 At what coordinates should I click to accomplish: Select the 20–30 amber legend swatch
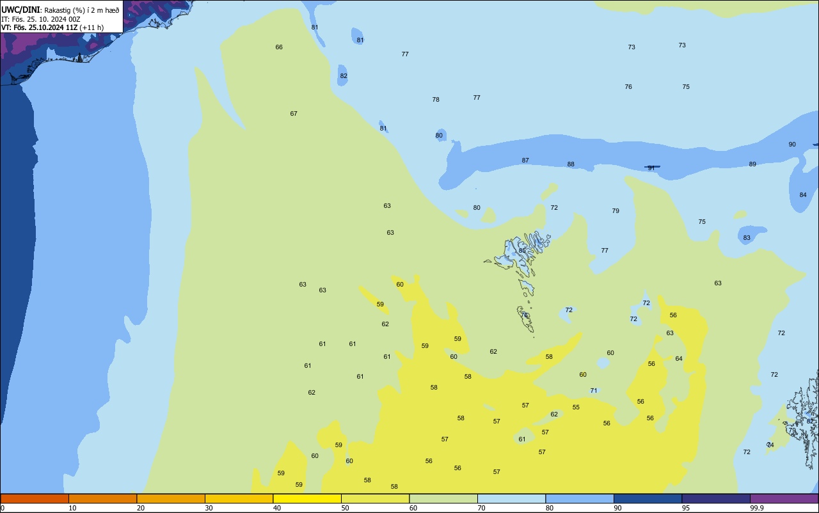point(171,498)
